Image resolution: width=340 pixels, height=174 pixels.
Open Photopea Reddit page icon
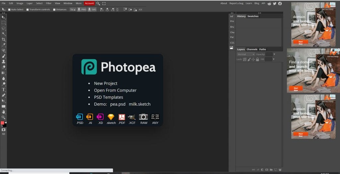[x=270, y=3]
